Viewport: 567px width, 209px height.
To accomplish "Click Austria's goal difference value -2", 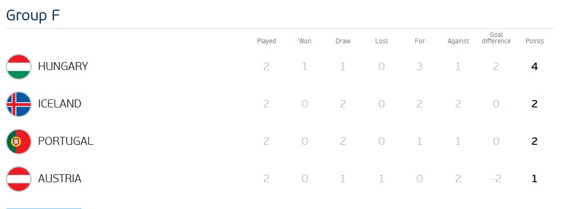I will (x=496, y=179).
